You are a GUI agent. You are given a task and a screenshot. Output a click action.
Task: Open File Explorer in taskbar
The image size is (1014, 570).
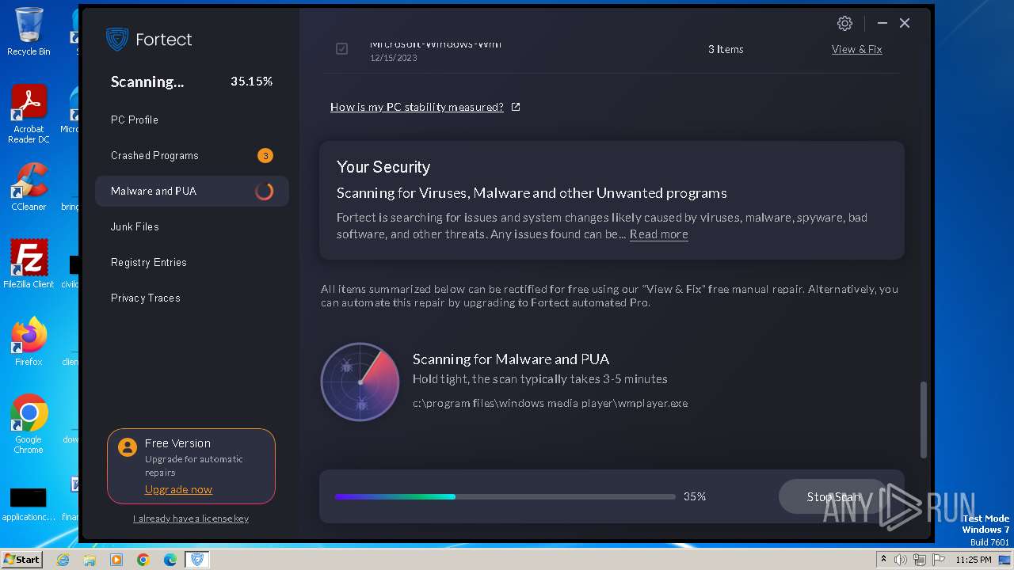point(90,560)
